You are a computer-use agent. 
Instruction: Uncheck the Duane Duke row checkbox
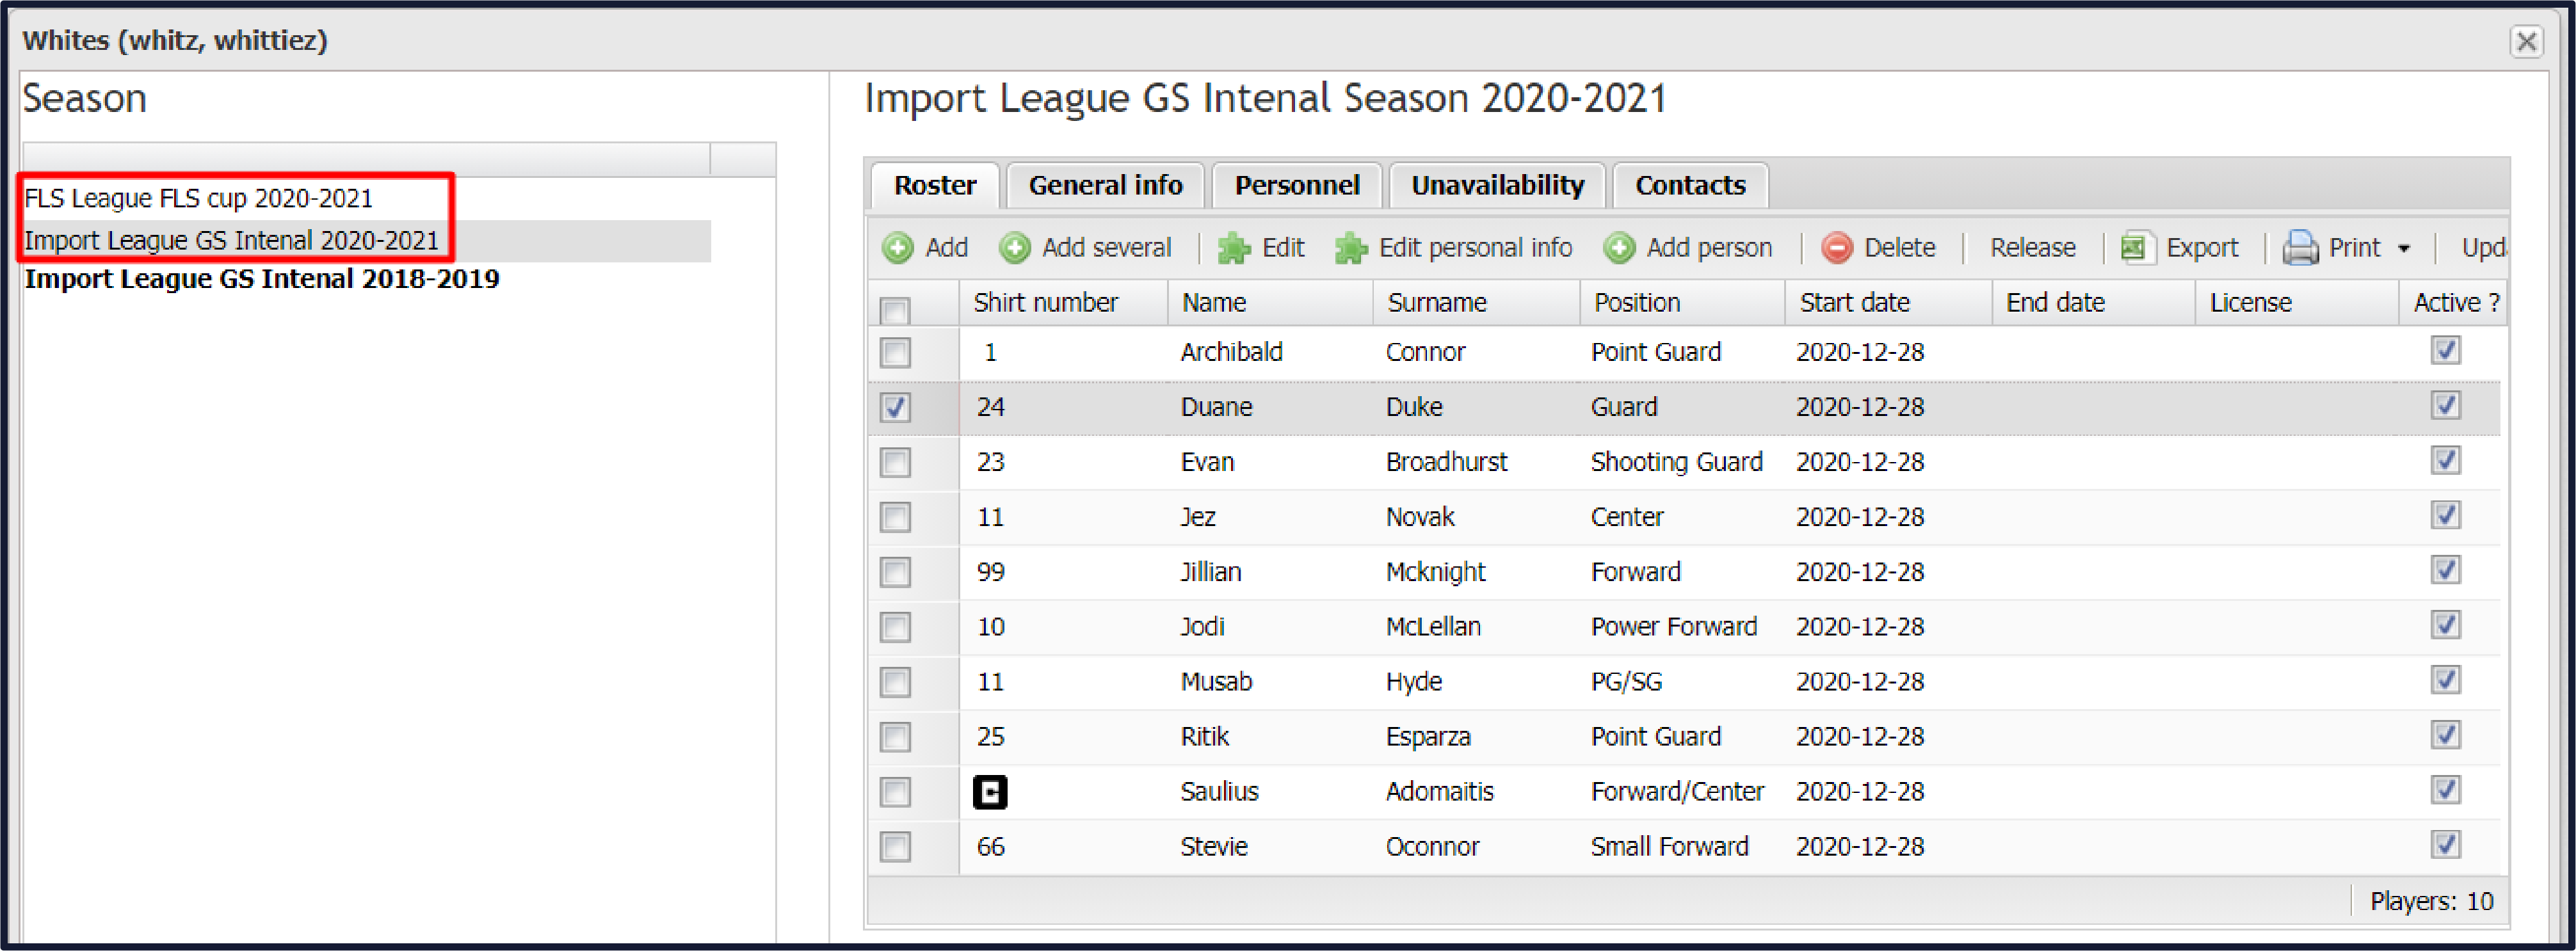(x=895, y=408)
